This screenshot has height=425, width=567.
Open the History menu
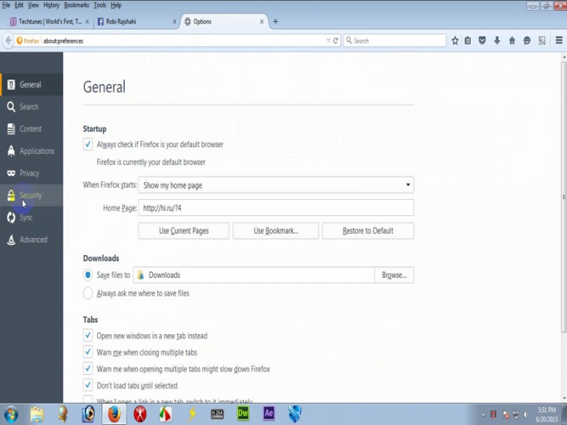pos(51,5)
